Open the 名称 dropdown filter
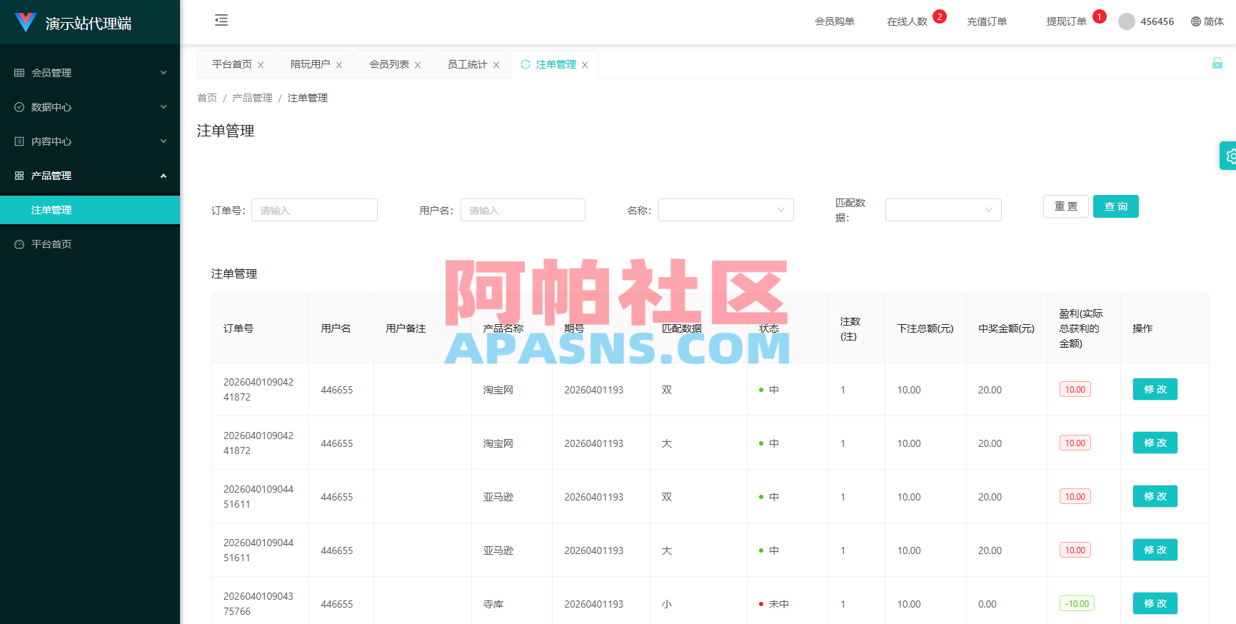 (726, 210)
